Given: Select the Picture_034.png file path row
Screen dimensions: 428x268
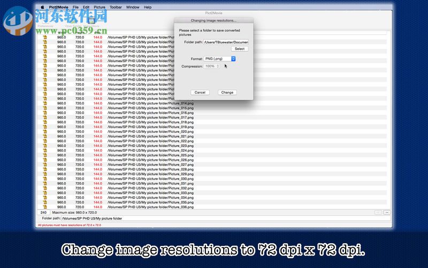Looking at the screenshot, I should [150, 197].
